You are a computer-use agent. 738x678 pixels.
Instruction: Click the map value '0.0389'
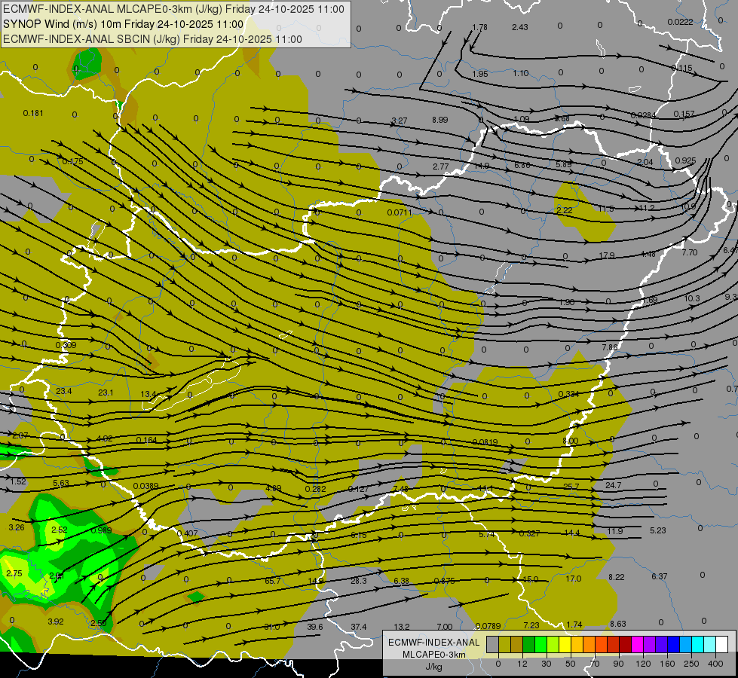click(146, 486)
